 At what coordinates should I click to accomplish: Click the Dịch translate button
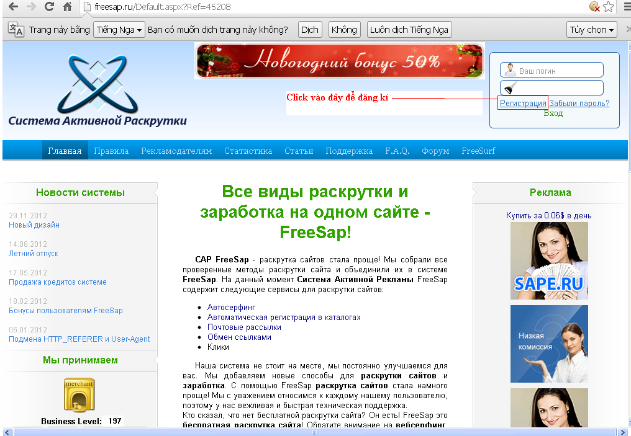pyautogui.click(x=310, y=30)
